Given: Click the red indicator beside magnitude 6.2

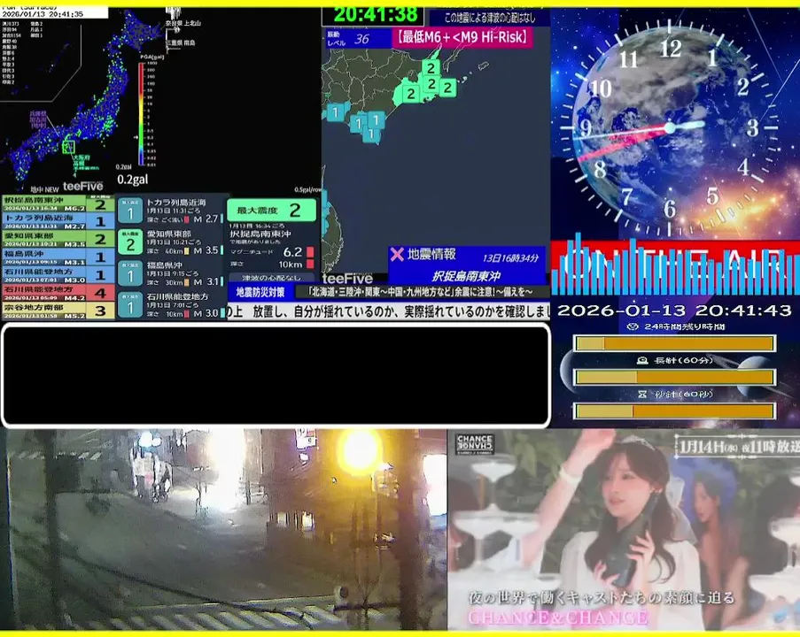Looking at the screenshot, I should click(310, 252).
